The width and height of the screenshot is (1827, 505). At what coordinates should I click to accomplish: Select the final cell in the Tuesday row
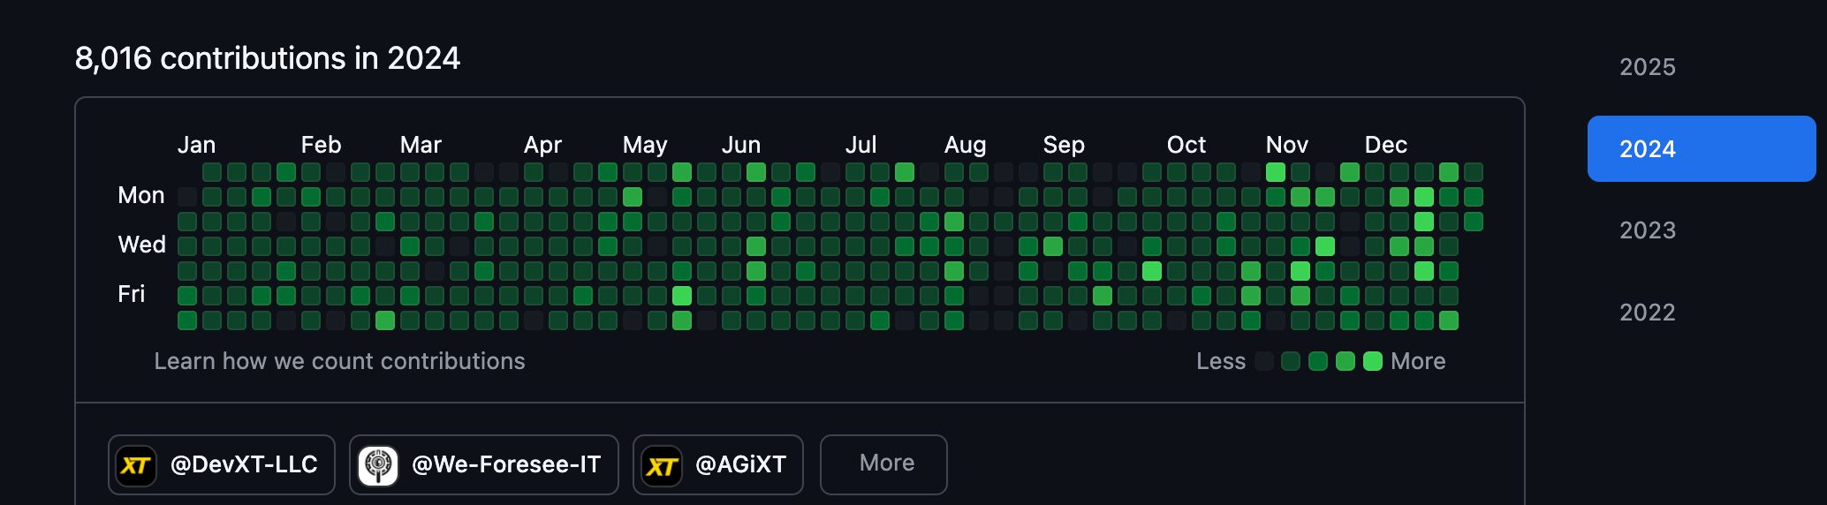[1473, 222]
